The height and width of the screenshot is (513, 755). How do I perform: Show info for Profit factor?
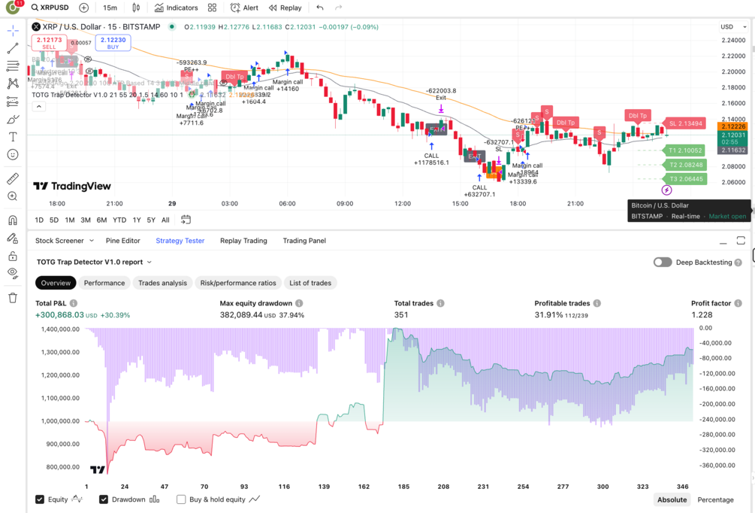tap(738, 303)
